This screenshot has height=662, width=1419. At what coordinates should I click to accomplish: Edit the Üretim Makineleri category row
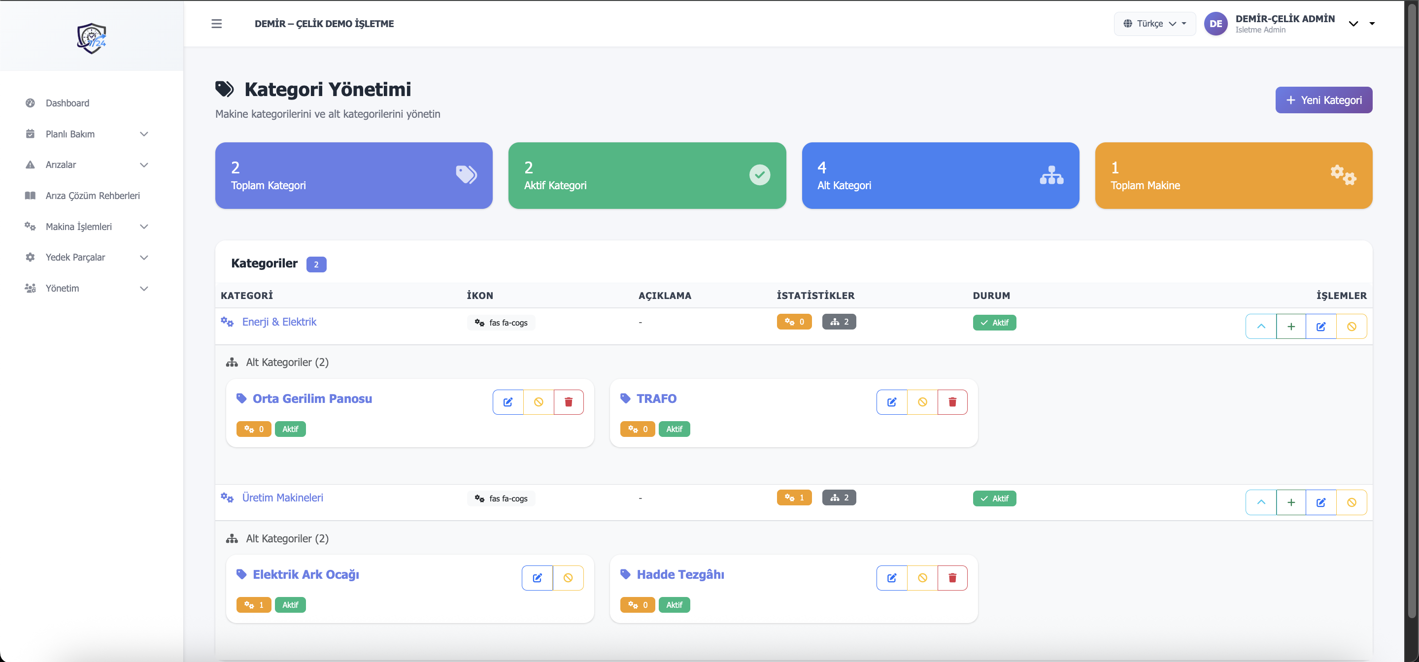pos(1320,502)
